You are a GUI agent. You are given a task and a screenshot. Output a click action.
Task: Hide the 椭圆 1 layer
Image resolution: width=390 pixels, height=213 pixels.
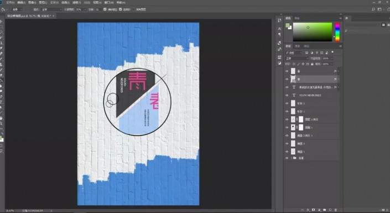pyautogui.click(x=287, y=152)
